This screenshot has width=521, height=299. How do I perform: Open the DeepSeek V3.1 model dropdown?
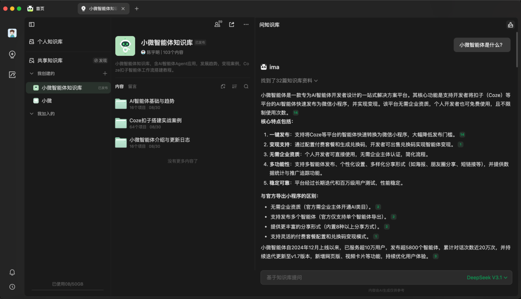tap(487, 278)
